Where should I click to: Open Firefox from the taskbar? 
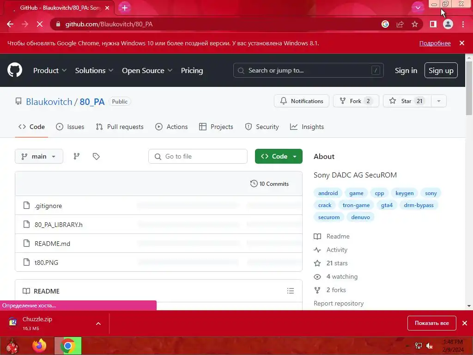click(x=39, y=346)
